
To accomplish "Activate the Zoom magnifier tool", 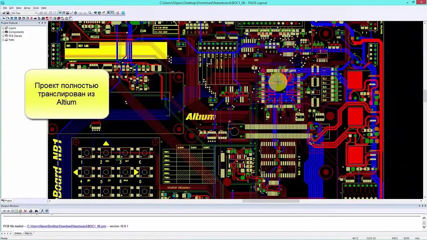I will pyautogui.click(x=90, y=13).
